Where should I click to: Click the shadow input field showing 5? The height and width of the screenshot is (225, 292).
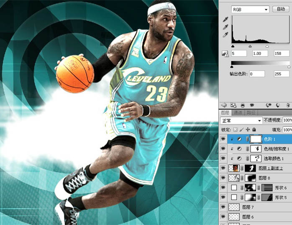pyautogui.click(x=239, y=54)
